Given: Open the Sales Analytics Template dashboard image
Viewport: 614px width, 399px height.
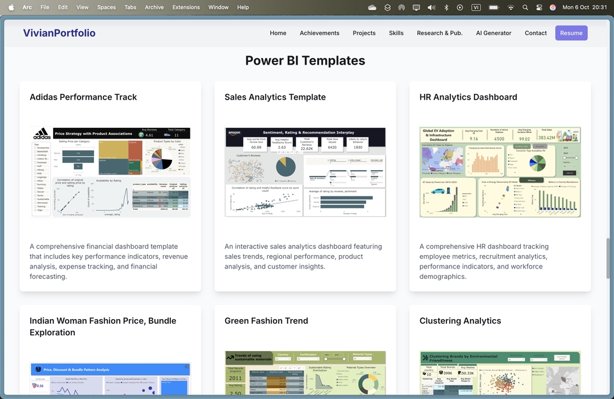Looking at the screenshot, I should coord(305,172).
